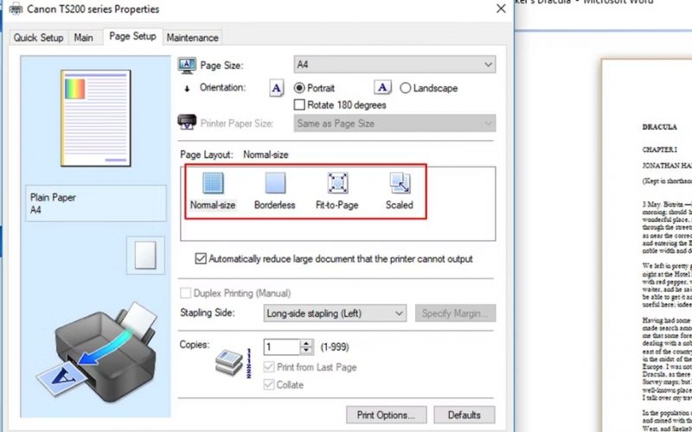
Task: Choose the Borderless layout icon
Action: point(275,183)
